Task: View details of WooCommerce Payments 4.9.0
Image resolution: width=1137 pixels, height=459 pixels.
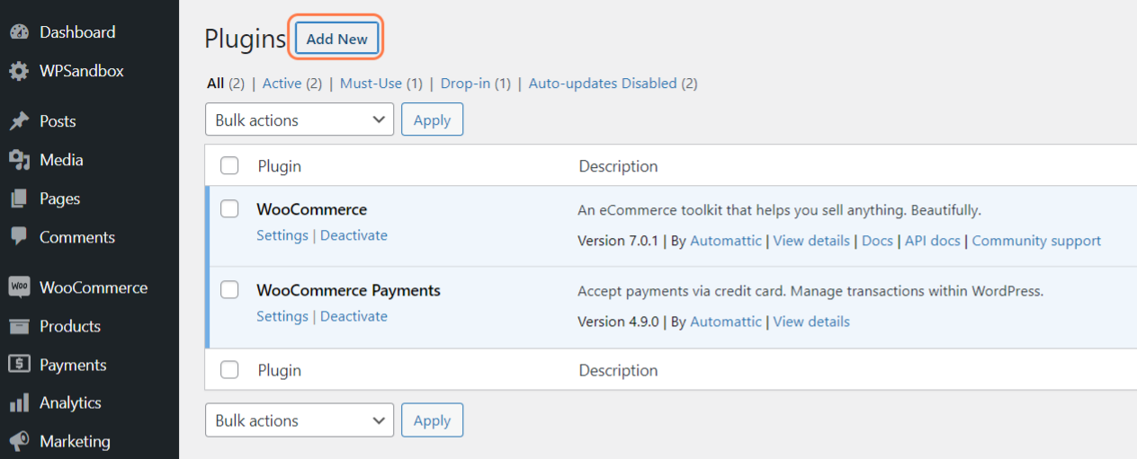Action: [x=811, y=322]
